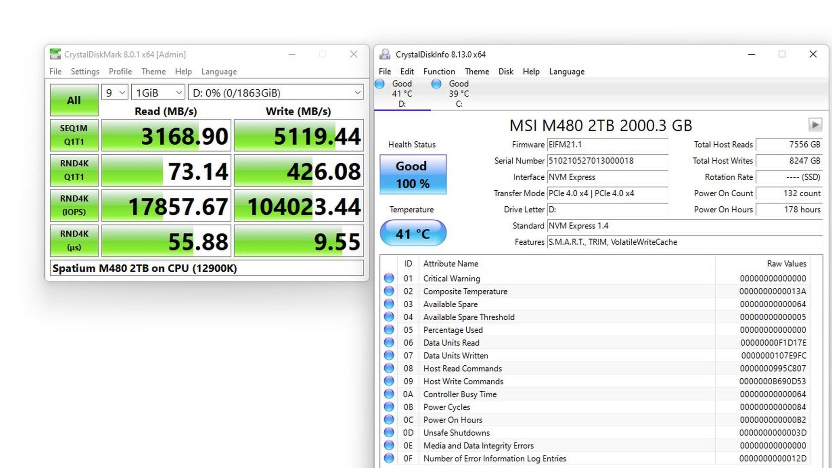Click the drive navigation arrow at top right
The height and width of the screenshot is (468, 832).
click(x=816, y=125)
